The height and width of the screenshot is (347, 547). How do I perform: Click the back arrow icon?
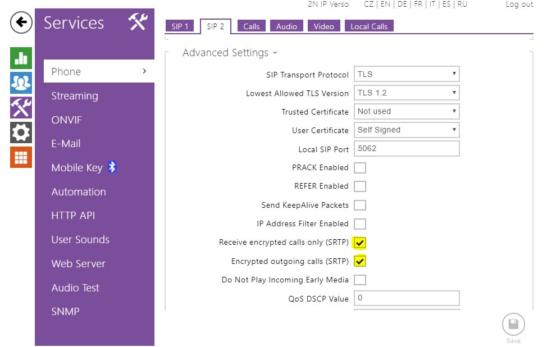(x=21, y=23)
